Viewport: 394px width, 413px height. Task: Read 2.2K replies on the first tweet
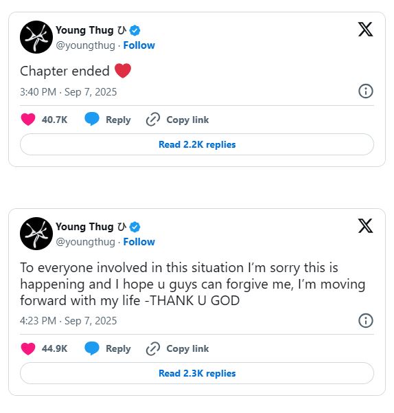click(x=197, y=144)
